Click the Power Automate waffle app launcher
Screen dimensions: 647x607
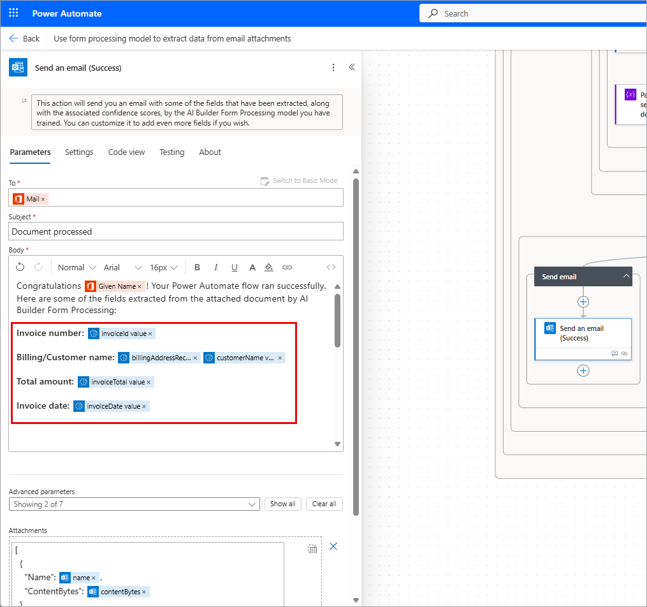[13, 12]
